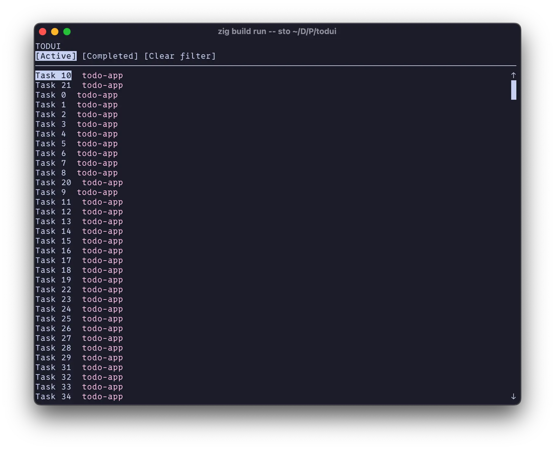Select Task 8 in the task list
Screen dimensions: 555x450
(51, 173)
